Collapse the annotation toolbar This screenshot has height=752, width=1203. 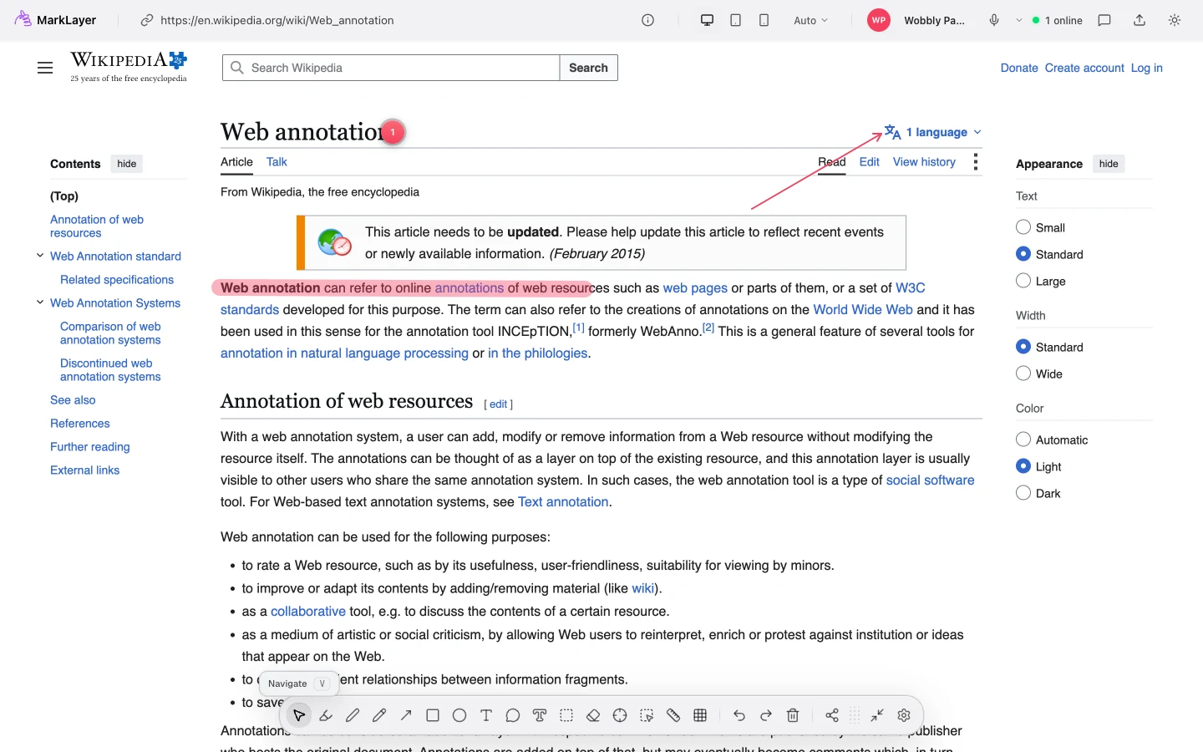(x=877, y=715)
